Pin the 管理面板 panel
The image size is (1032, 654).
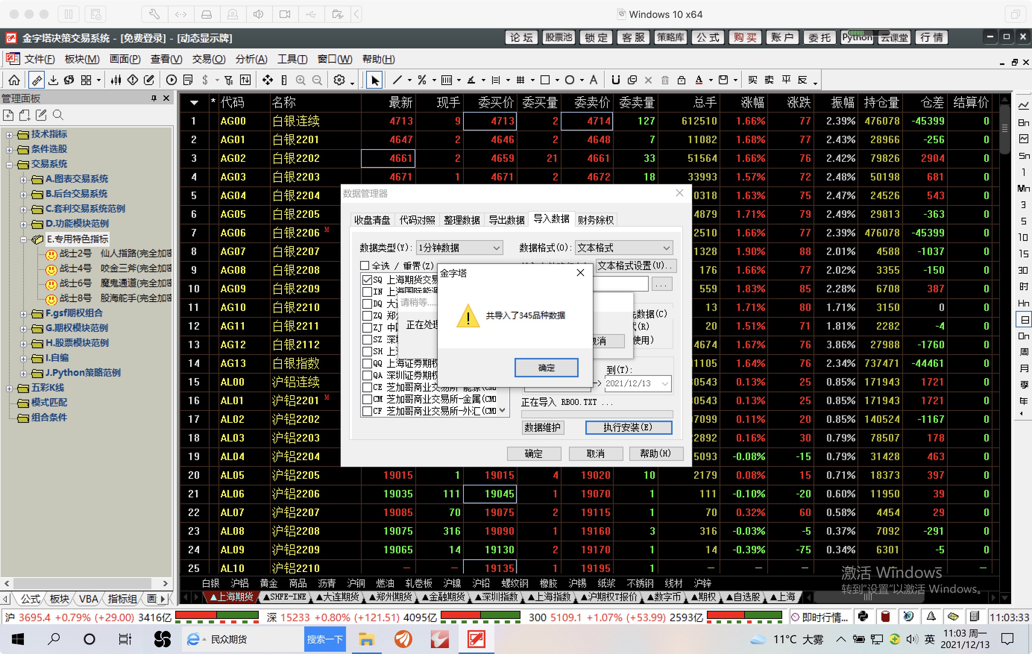pos(154,98)
